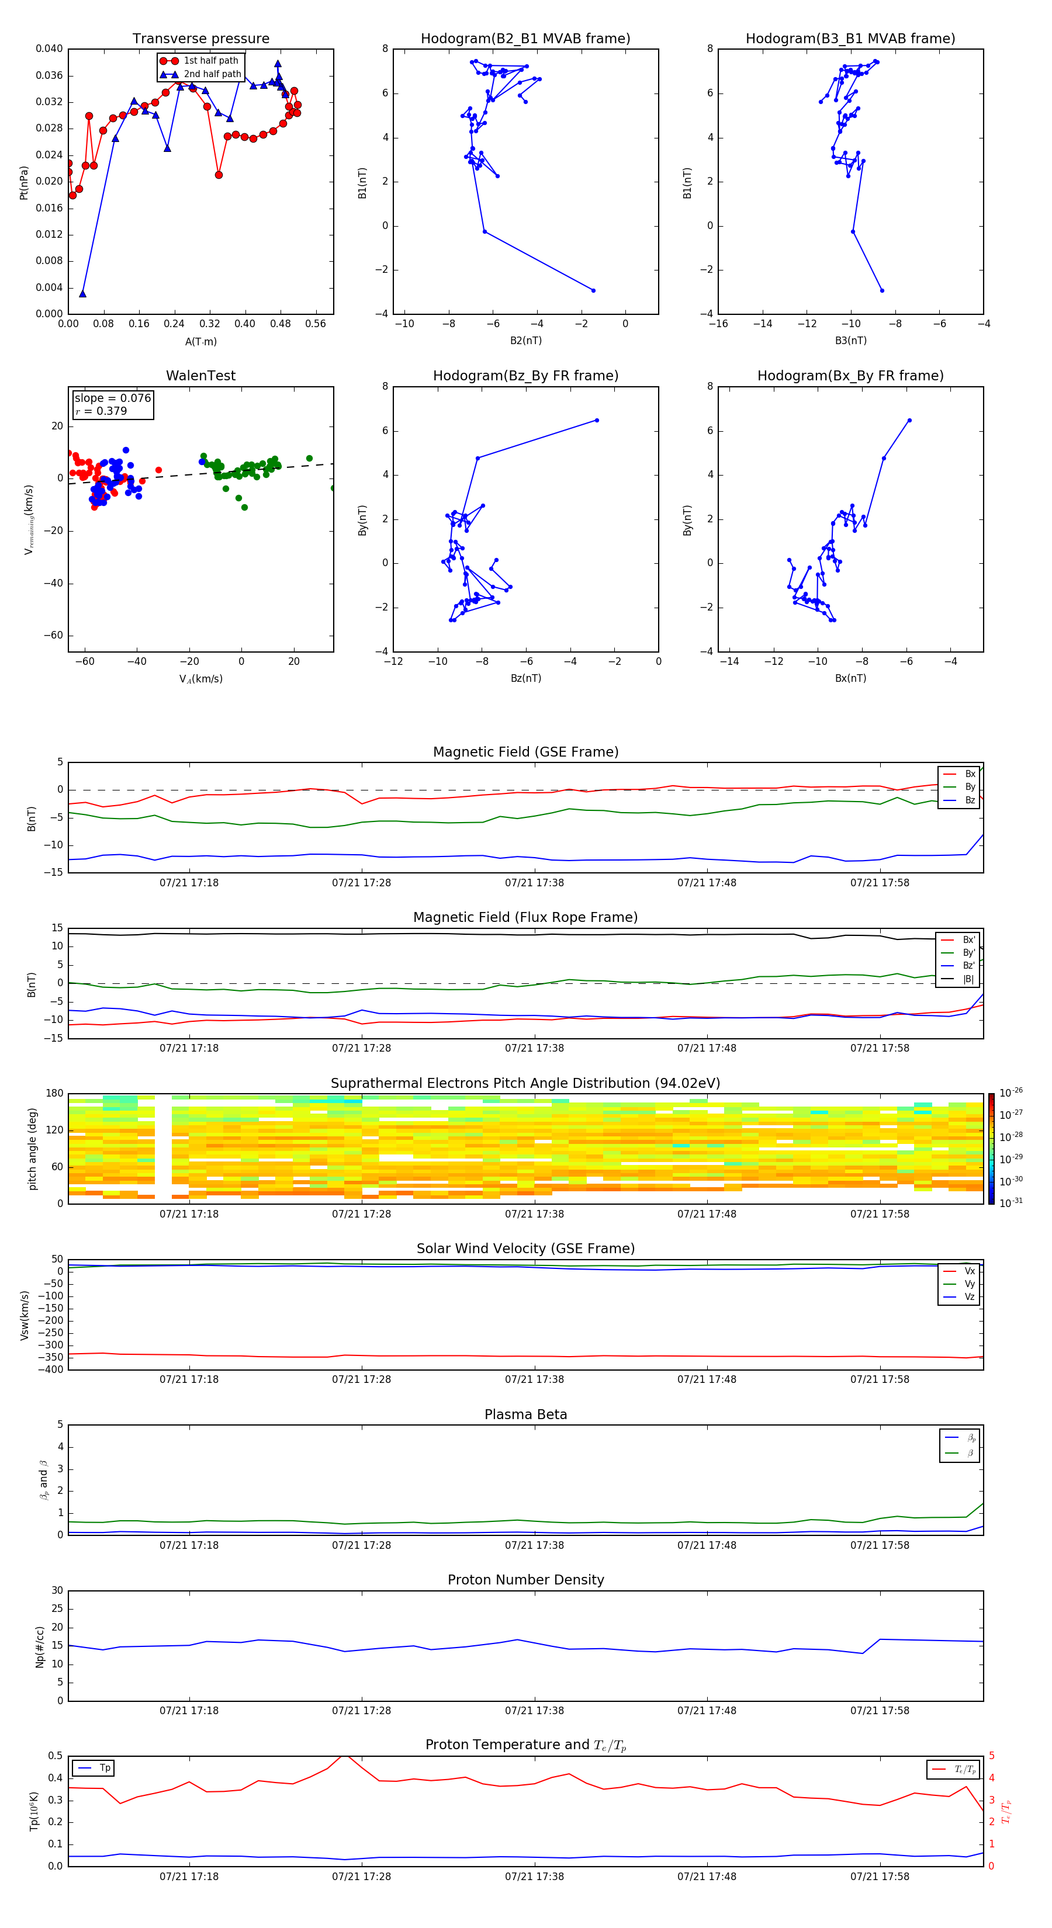Screen dimensions: 1052x1928
Task: Click the 'slope = 0.076' annotation
Action: (112, 398)
